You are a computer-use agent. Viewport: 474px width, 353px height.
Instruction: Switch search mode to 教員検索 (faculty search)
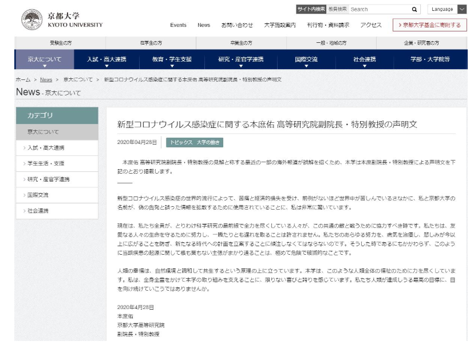[x=338, y=9]
